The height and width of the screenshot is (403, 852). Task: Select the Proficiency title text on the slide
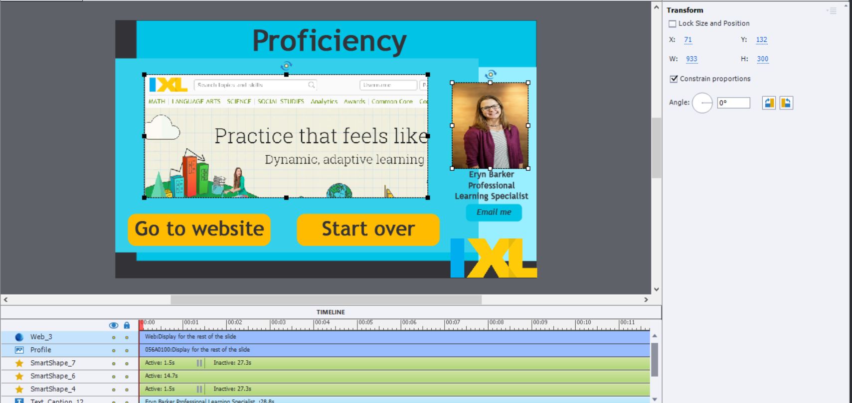pos(330,41)
